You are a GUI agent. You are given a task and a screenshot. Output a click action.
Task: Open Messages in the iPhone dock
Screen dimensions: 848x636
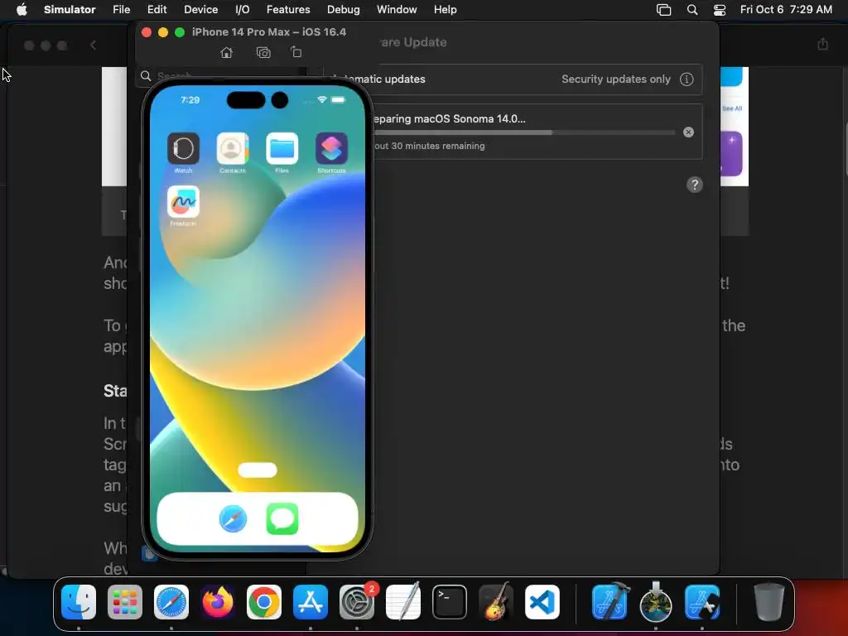coord(282,518)
